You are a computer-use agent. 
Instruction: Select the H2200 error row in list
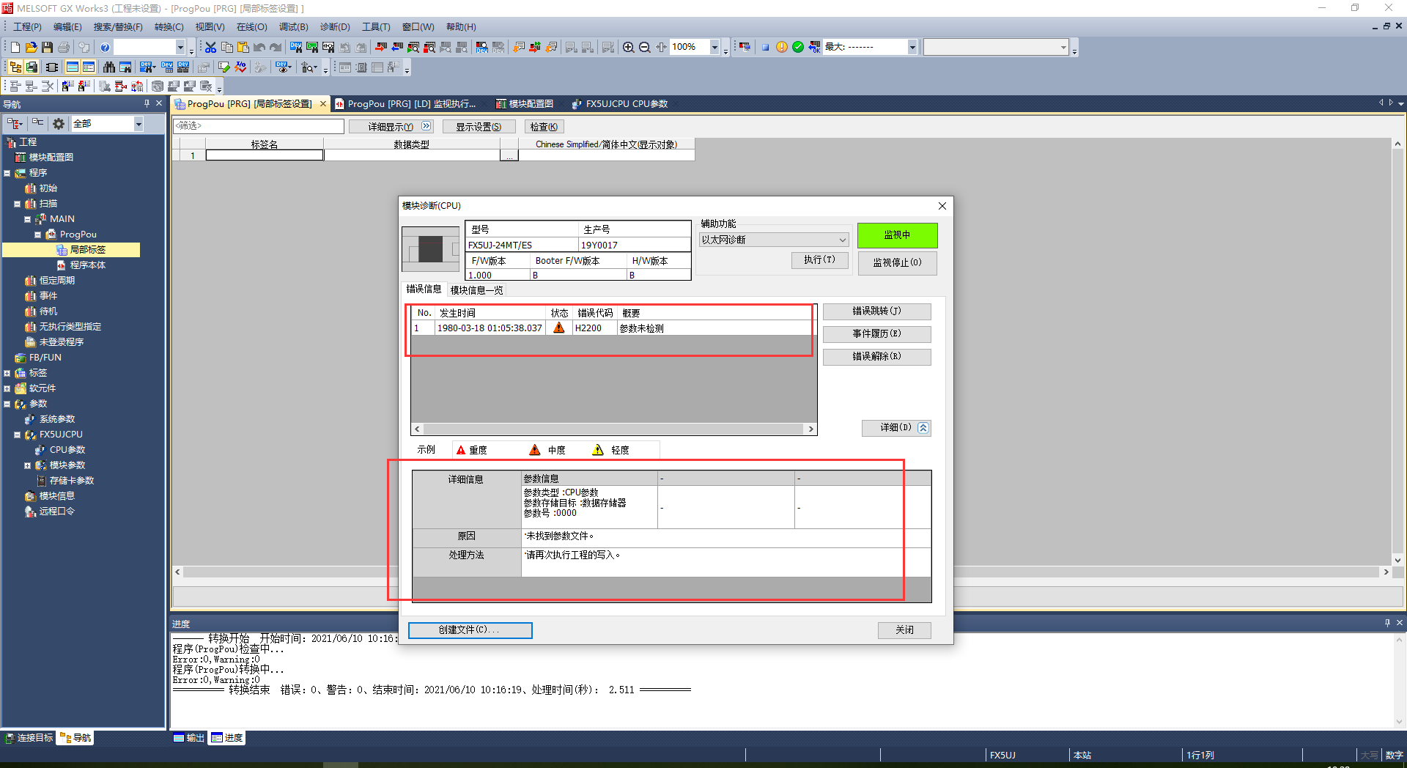click(586, 328)
